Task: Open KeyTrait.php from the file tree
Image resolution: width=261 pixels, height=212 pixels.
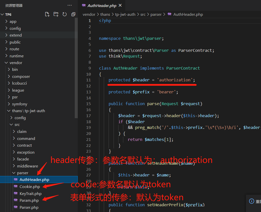Action: 30,193
